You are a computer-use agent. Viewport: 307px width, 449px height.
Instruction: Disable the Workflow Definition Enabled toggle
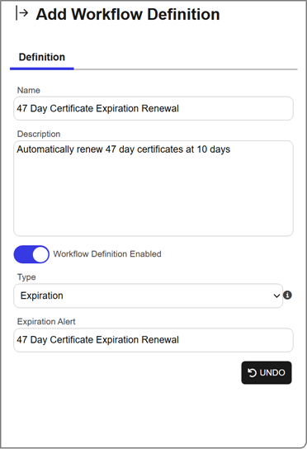pyautogui.click(x=31, y=254)
